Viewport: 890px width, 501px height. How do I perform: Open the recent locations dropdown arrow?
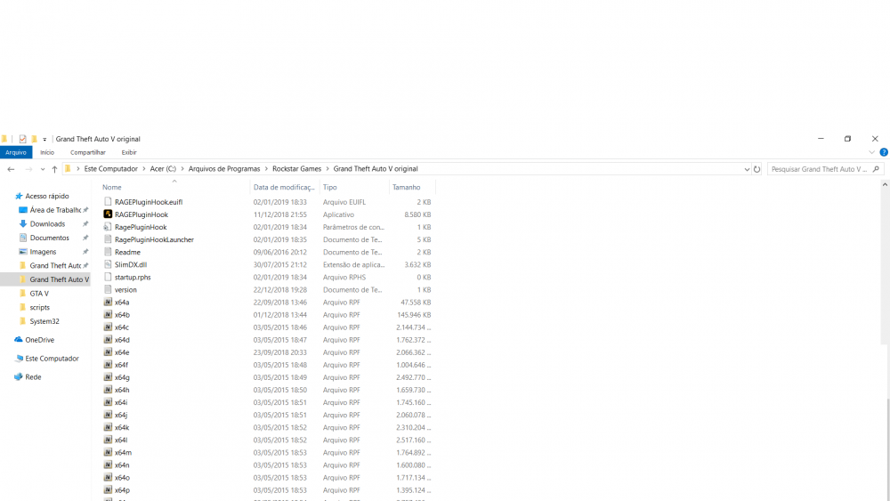pos(43,169)
